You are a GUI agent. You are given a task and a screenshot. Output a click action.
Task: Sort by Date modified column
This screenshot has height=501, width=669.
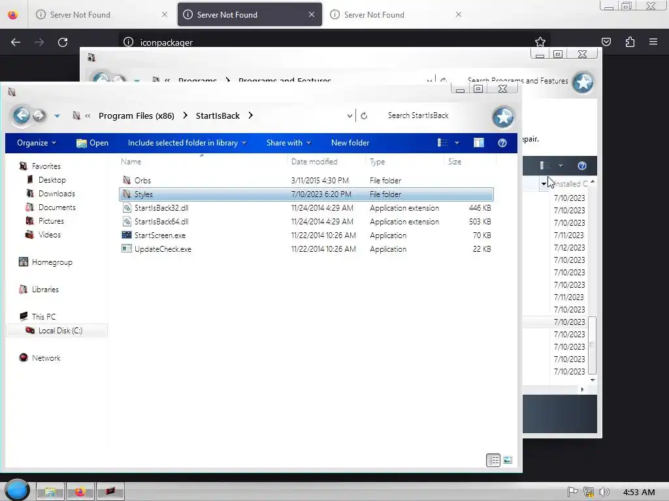326,162
